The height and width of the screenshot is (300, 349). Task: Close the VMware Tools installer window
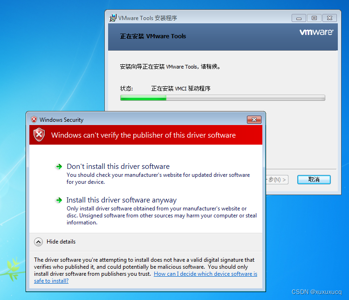click(x=329, y=18)
